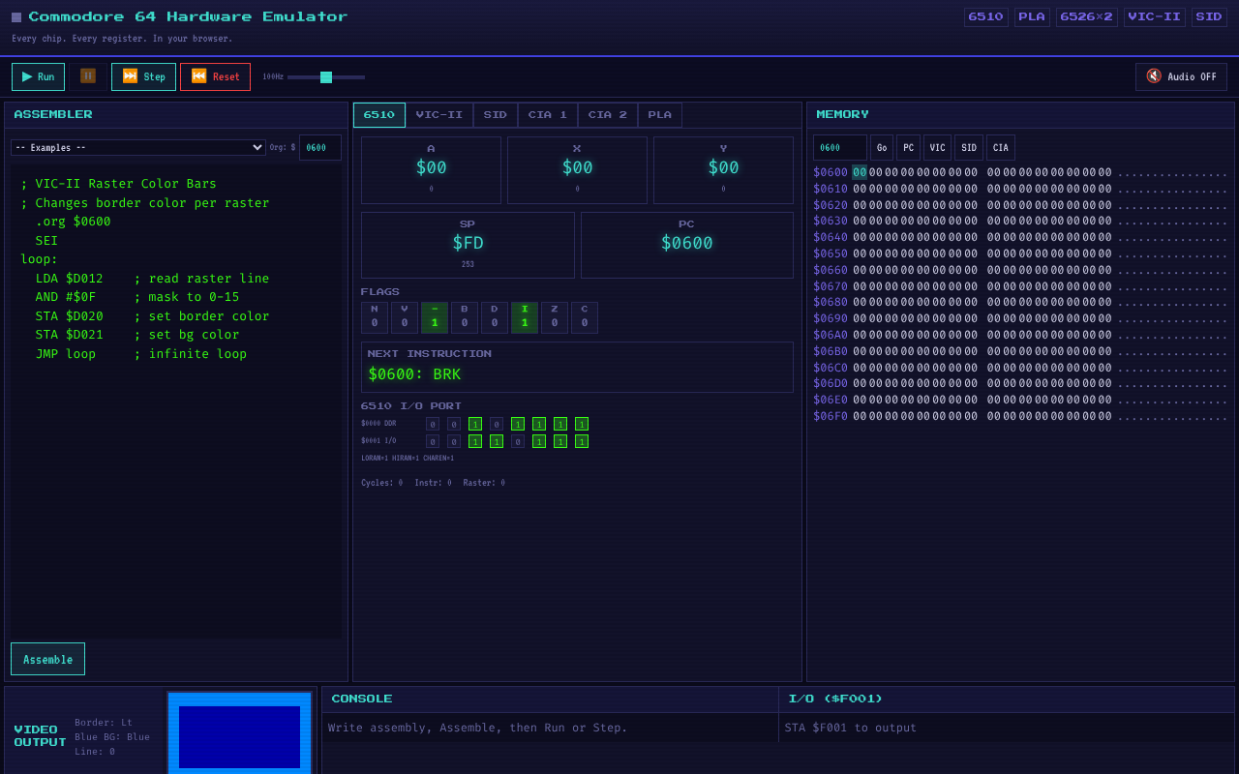Toggle the D flag

pos(495,317)
